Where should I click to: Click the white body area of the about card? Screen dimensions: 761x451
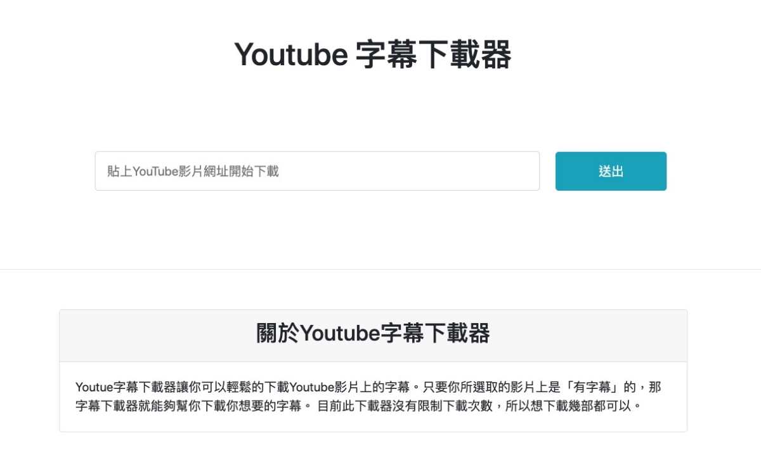click(x=373, y=397)
